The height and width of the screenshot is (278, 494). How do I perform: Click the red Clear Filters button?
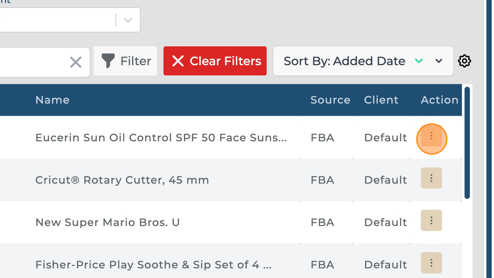[215, 61]
